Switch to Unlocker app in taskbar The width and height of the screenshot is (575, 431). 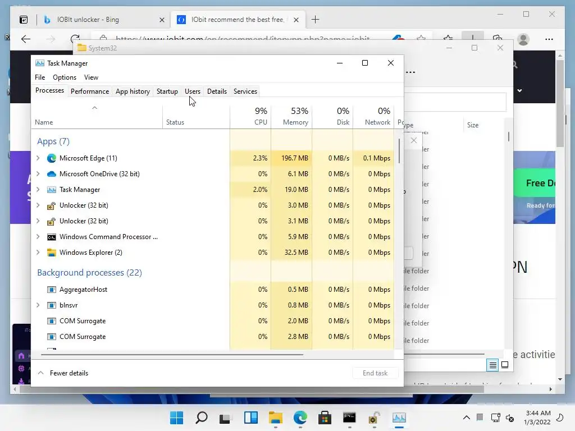373,418
